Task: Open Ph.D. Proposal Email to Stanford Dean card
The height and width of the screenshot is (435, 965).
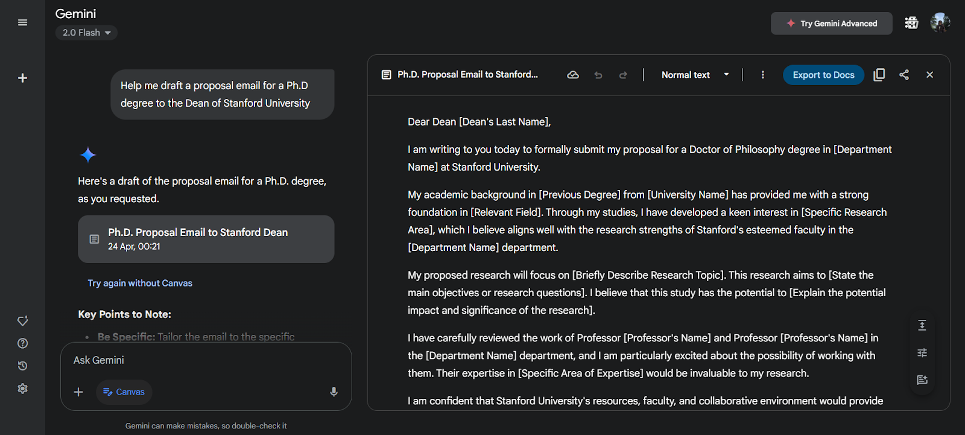Action: coord(206,239)
